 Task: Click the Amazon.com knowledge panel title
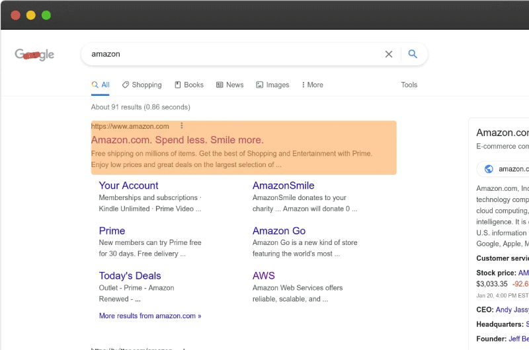[503, 133]
